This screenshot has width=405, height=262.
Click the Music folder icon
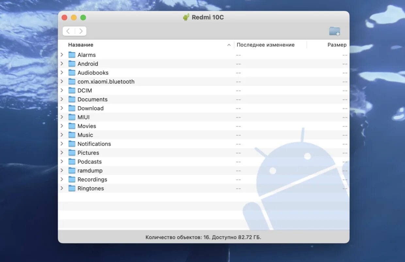[x=72, y=135]
